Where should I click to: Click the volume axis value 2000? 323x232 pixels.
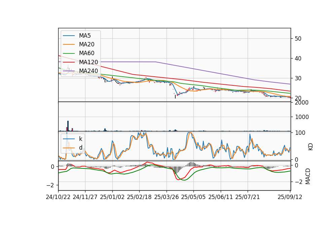[302, 103]
